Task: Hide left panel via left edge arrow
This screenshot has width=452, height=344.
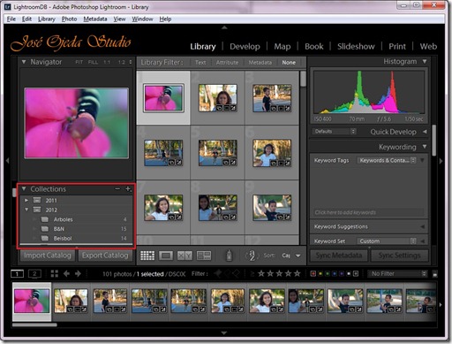Action: (x=7, y=161)
